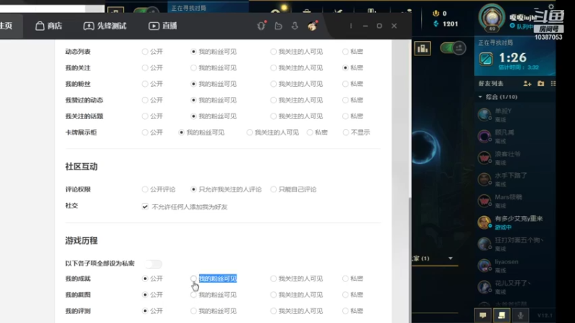Open friend 有多少艾克y重来 in friends list
Screen dimensions: 575x323
pos(515,223)
